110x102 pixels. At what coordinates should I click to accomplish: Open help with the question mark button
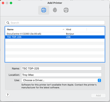click(8, 95)
